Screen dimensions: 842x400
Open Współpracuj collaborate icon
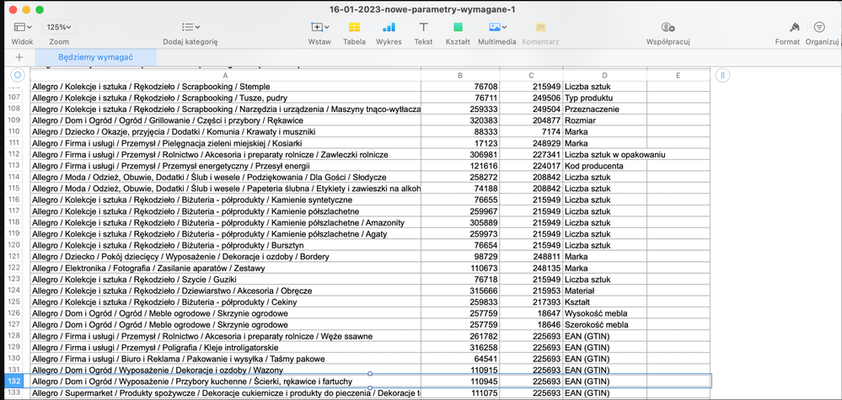[668, 27]
